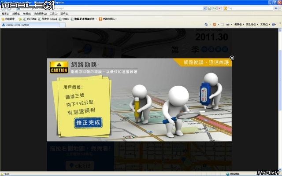This screenshot has height=176, width=282.
Task: Expand the command bar overflow chevron
Action: (280, 23)
